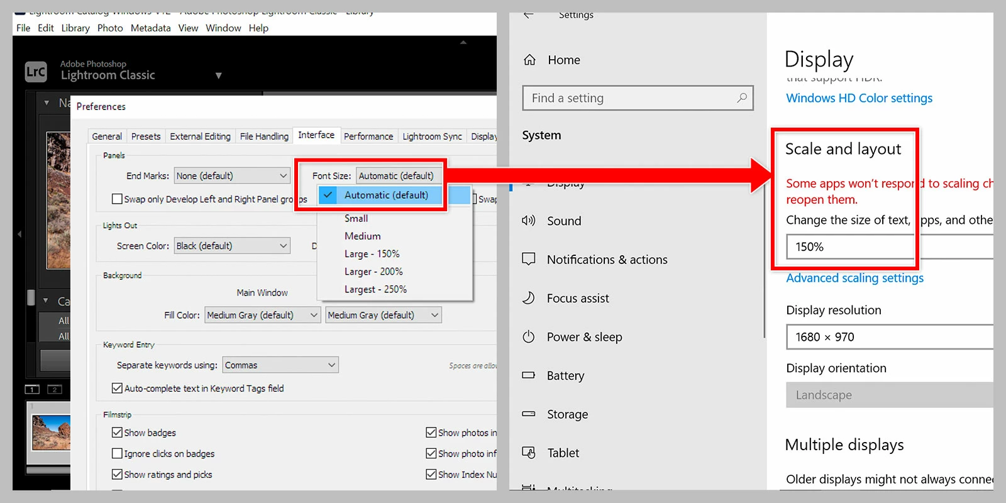Open the 150% scaling dropdown
Image resolution: width=1006 pixels, height=503 pixels.
point(890,246)
